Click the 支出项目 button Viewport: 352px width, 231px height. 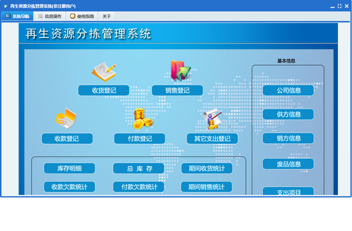(x=288, y=191)
